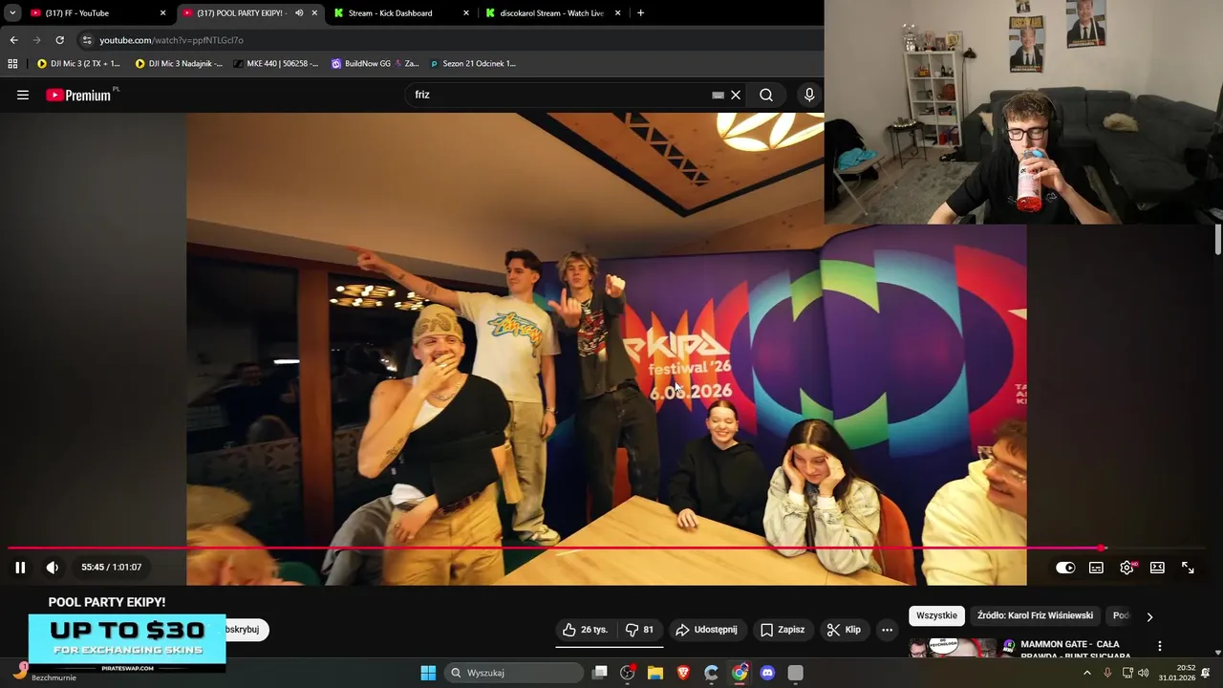Open Google Chrome from taskbar
The width and height of the screenshot is (1223, 688).
740,673
